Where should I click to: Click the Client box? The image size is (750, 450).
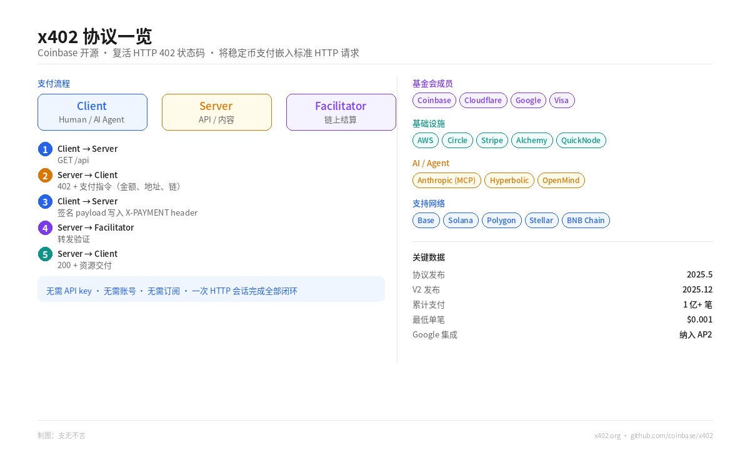[92, 112]
